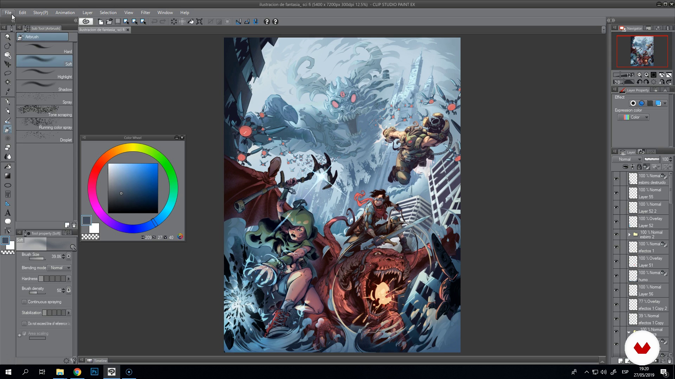Open Clip Studio spiral launcher icon
Viewport: 675px width, 379px height.
click(x=86, y=21)
